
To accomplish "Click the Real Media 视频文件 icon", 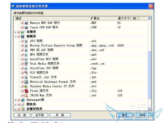I will click(x=26, y=64).
